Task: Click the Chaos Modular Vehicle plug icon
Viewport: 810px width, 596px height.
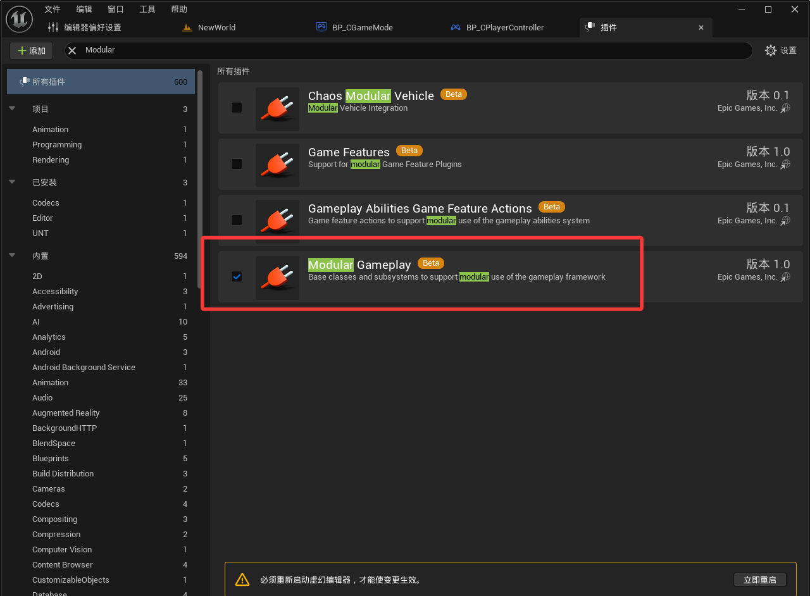Action: tap(277, 109)
